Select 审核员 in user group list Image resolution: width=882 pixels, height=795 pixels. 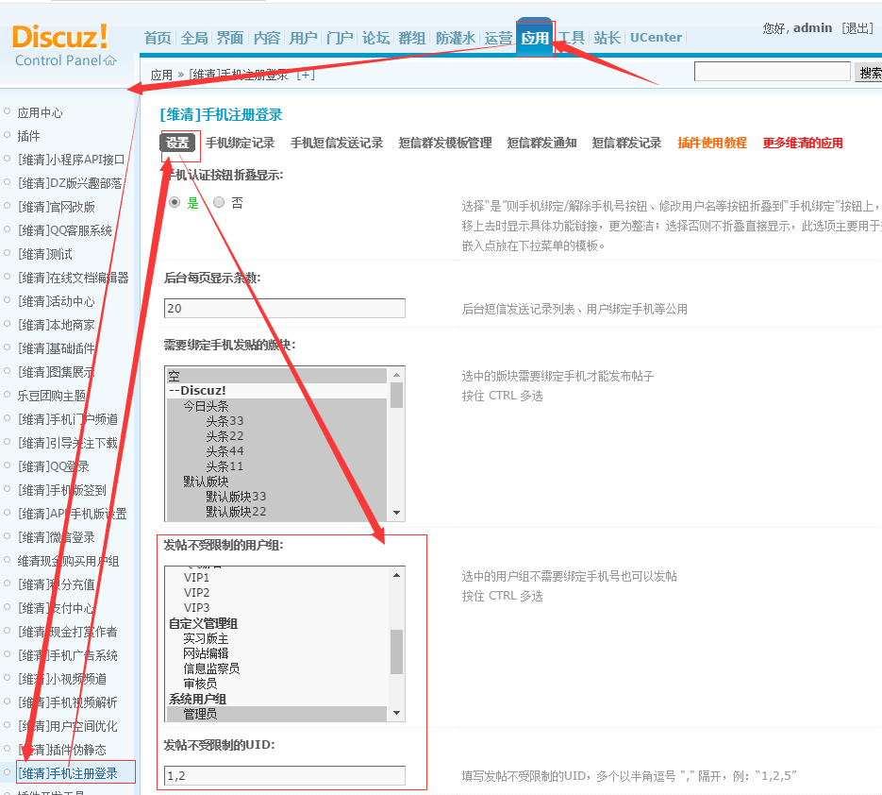(x=276, y=685)
